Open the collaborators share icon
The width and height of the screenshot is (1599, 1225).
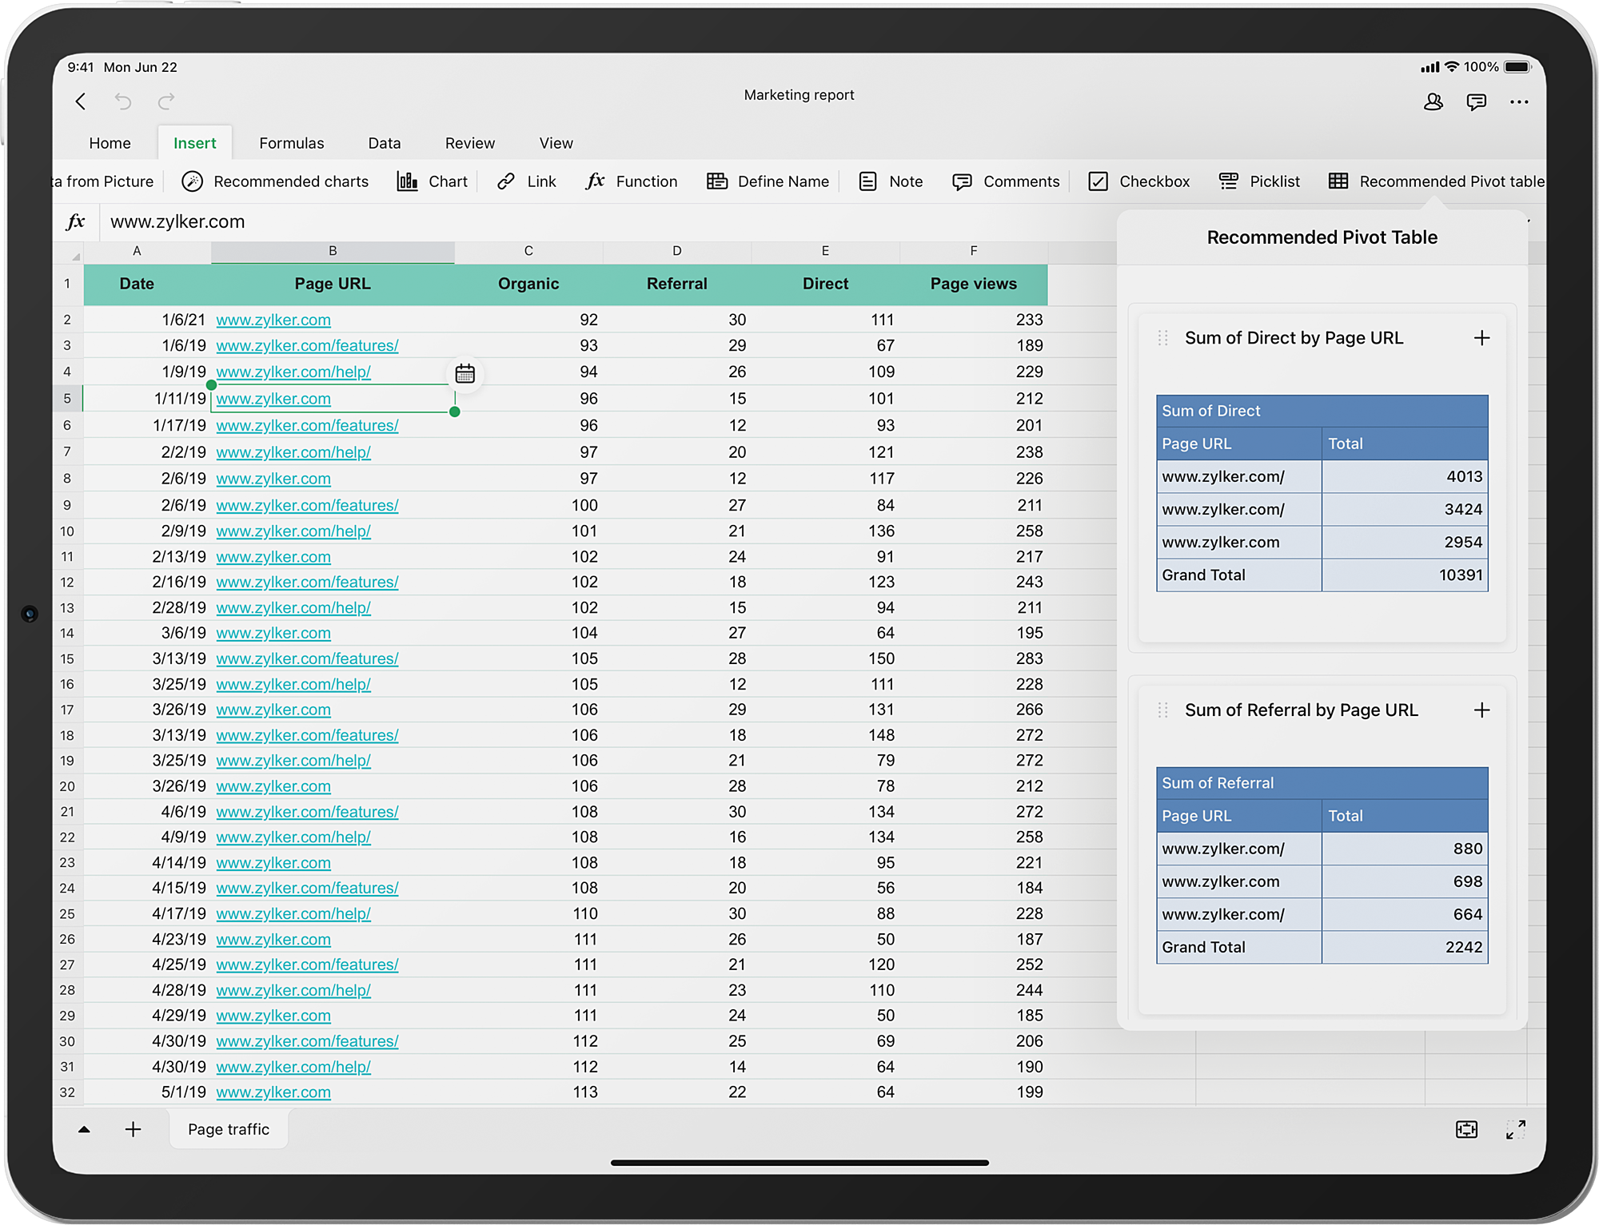1433,101
